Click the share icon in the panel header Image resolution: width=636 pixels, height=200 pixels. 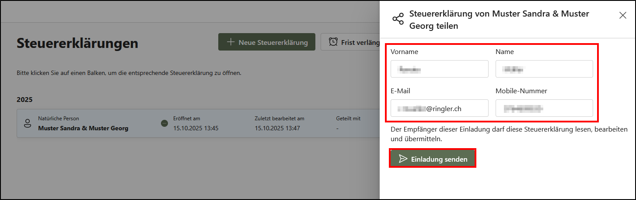coord(398,19)
